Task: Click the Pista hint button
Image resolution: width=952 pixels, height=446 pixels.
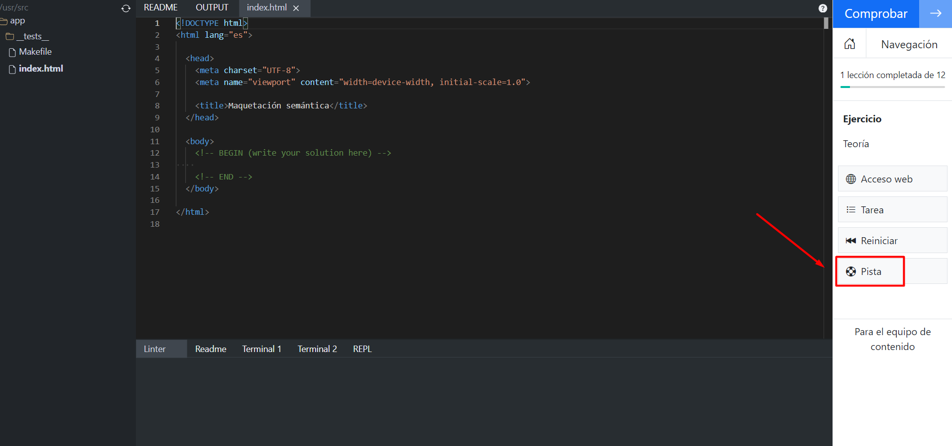Action: point(870,271)
